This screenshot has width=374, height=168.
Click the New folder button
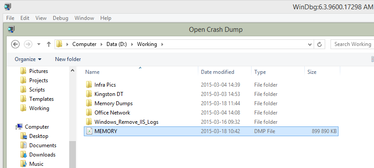[x=68, y=59]
